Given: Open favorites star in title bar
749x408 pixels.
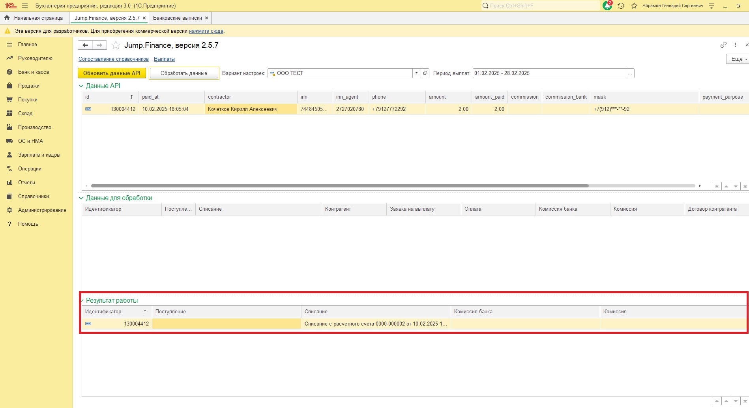Looking at the screenshot, I should pos(634,6).
